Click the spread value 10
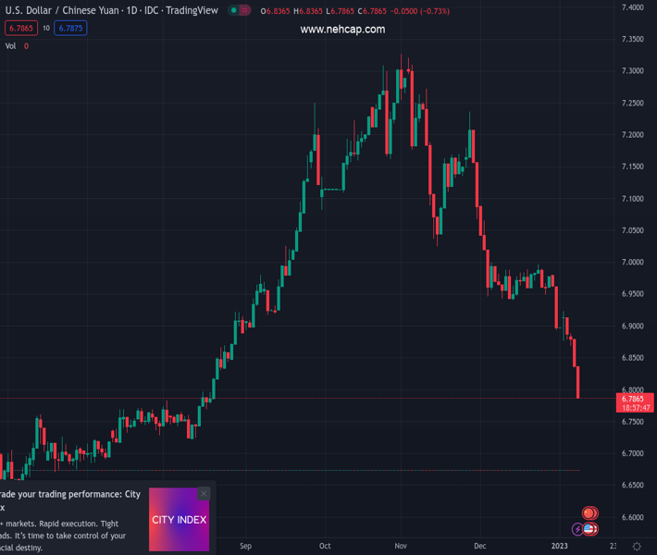 pyautogui.click(x=46, y=28)
